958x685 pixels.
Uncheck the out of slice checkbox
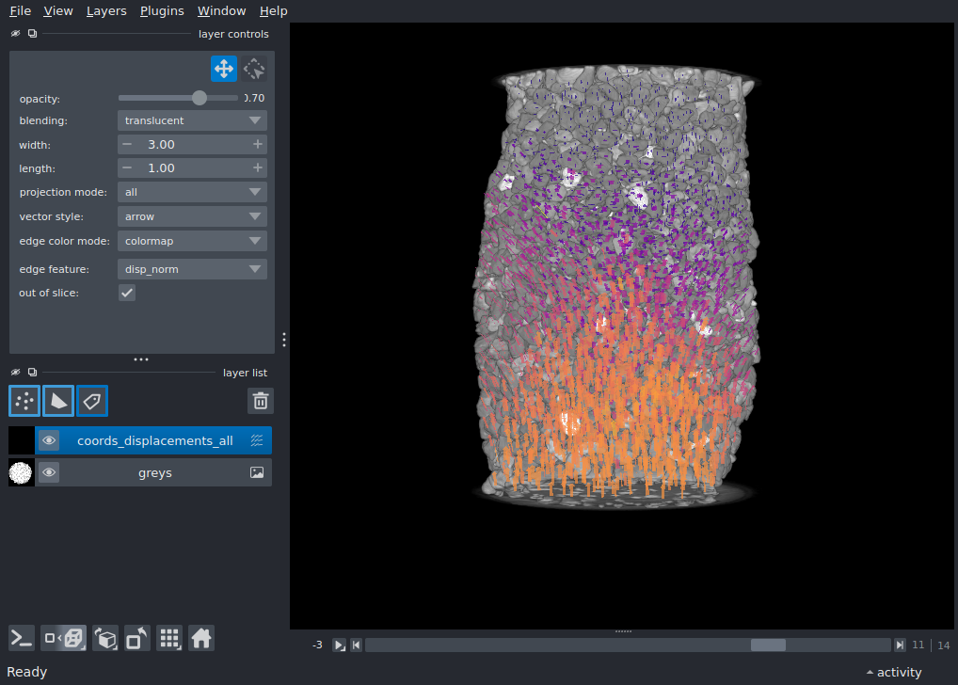click(x=127, y=293)
